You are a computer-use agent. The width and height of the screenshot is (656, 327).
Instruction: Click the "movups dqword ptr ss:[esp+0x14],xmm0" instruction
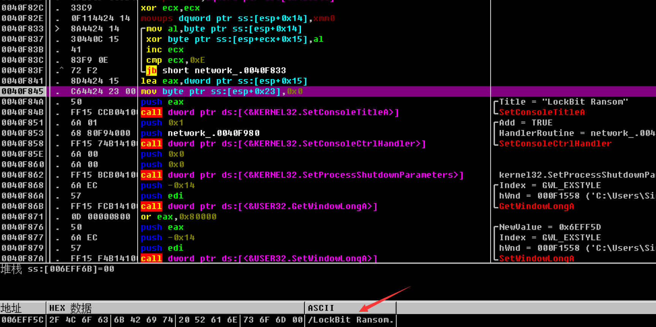(238, 18)
